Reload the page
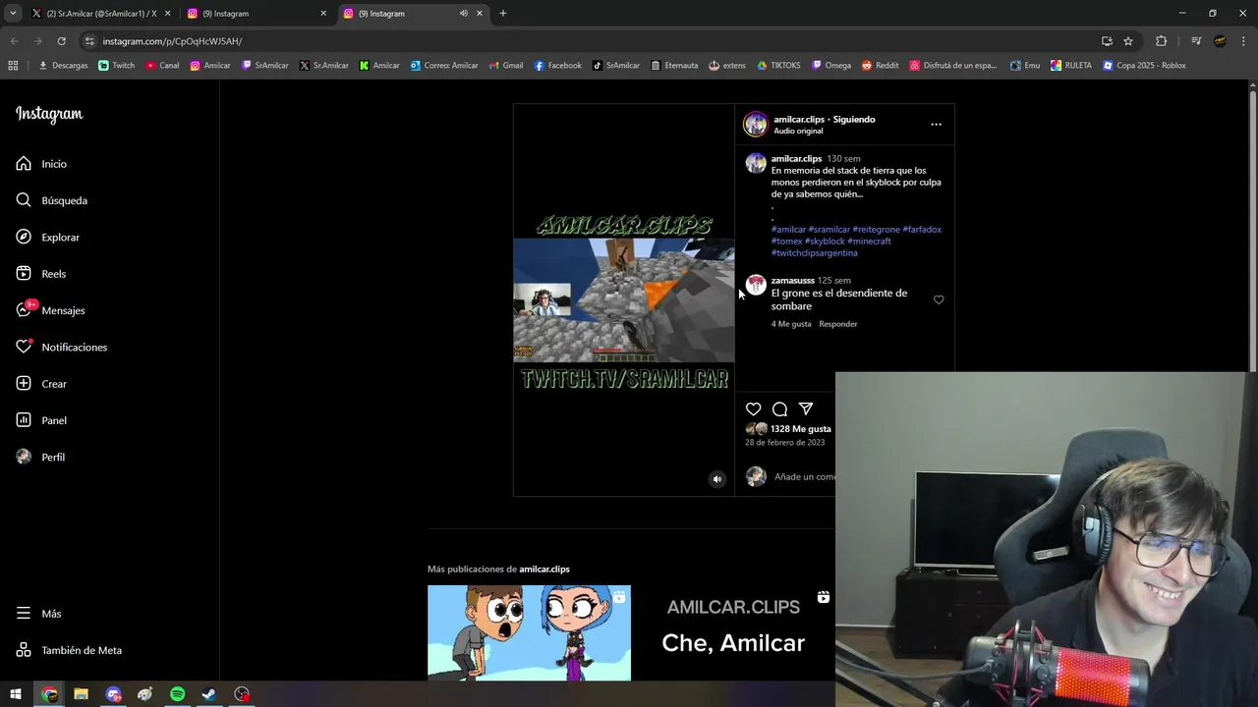 (x=61, y=41)
